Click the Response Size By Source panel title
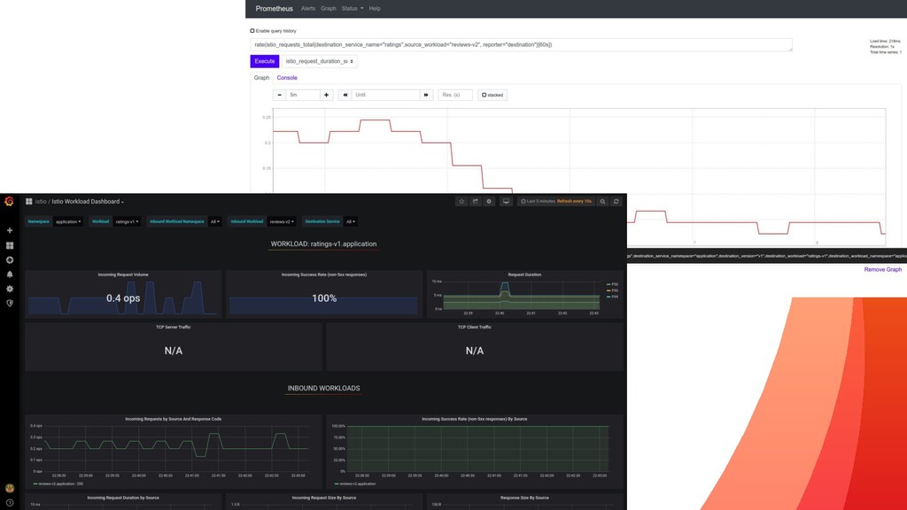The height and width of the screenshot is (510, 907). tap(524, 498)
